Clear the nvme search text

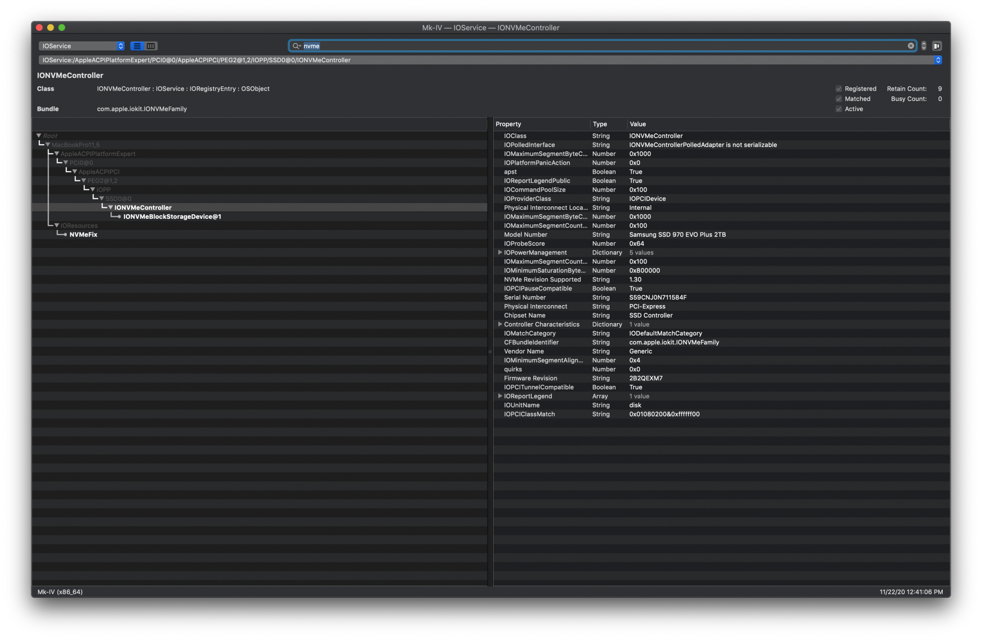911,46
